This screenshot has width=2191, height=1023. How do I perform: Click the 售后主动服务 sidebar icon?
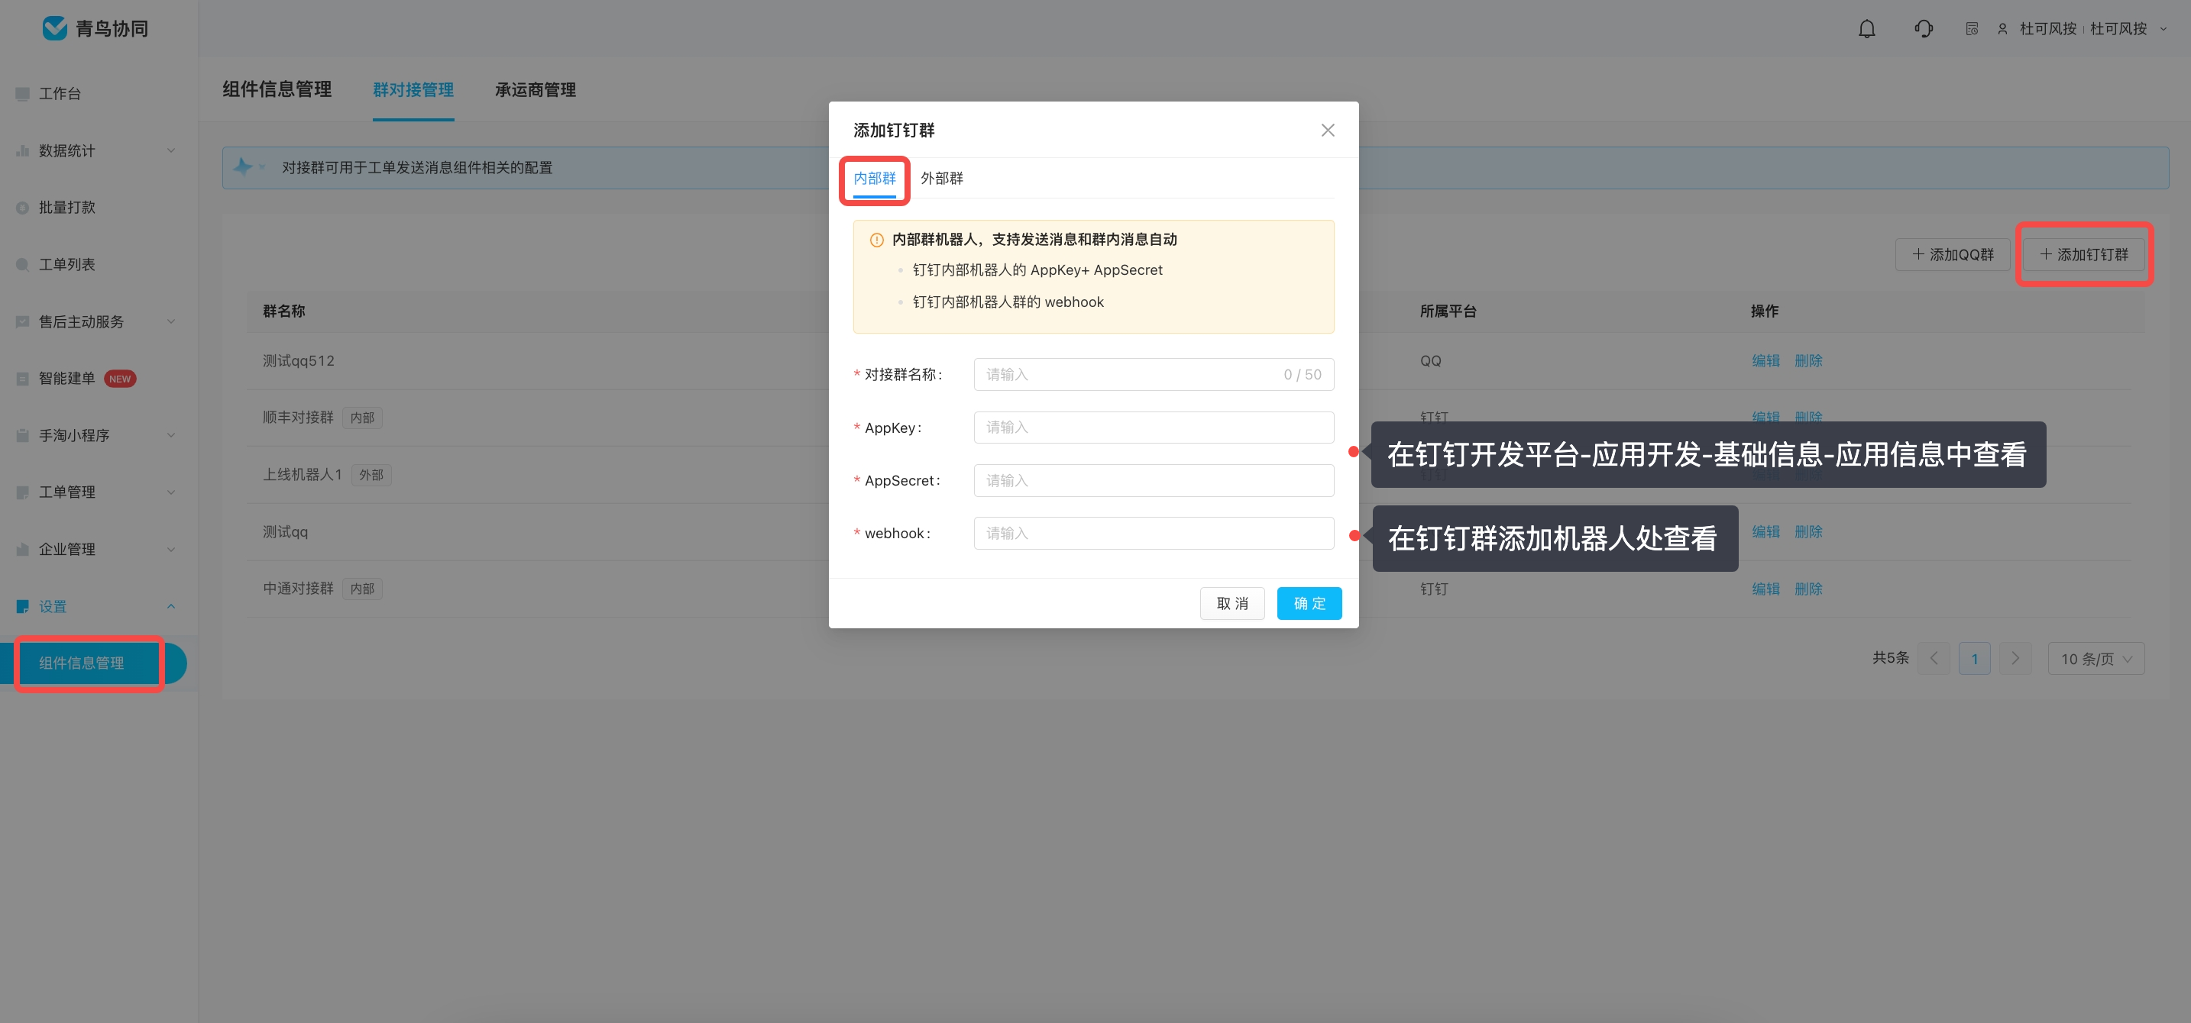pyautogui.click(x=22, y=322)
